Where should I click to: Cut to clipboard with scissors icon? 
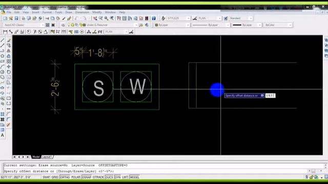[x=47, y=18]
